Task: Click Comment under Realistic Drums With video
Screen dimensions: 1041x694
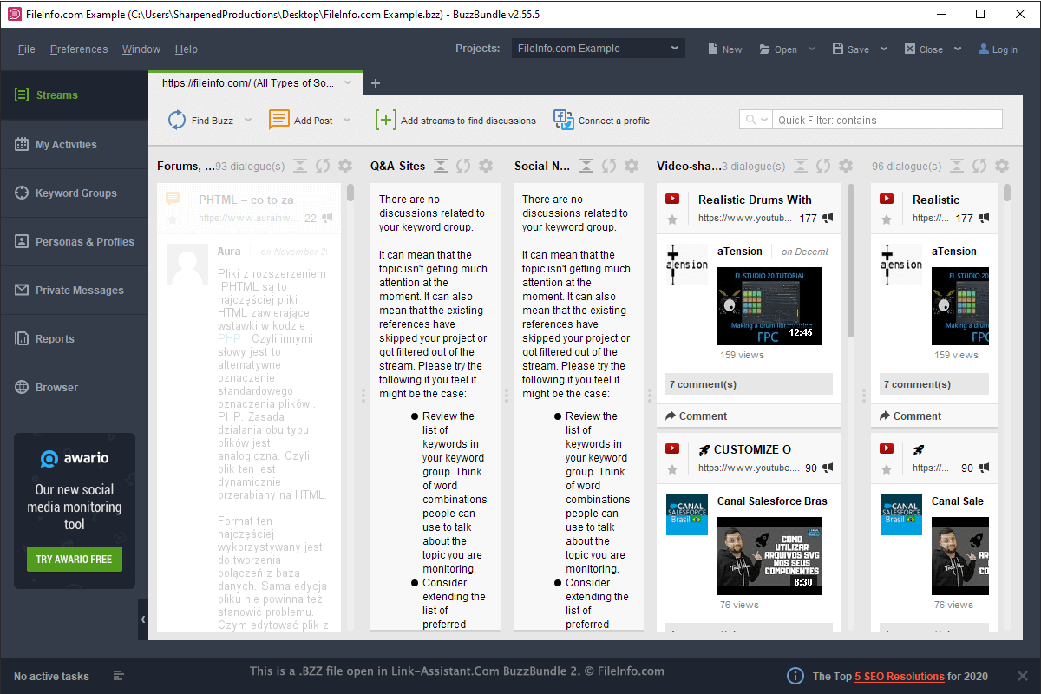Action: click(697, 416)
